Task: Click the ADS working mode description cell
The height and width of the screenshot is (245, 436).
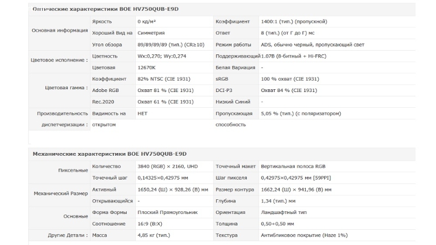Action: point(312,45)
